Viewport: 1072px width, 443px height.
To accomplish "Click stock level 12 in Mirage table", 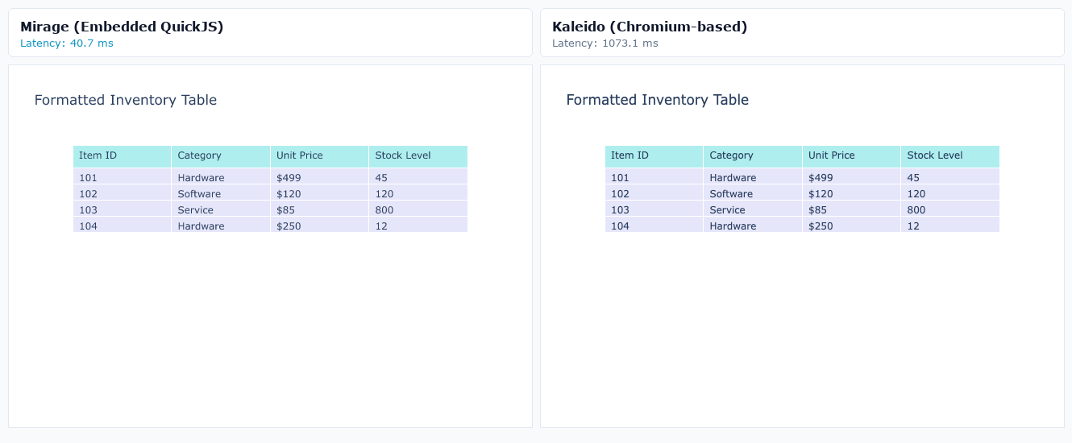I will coord(418,225).
